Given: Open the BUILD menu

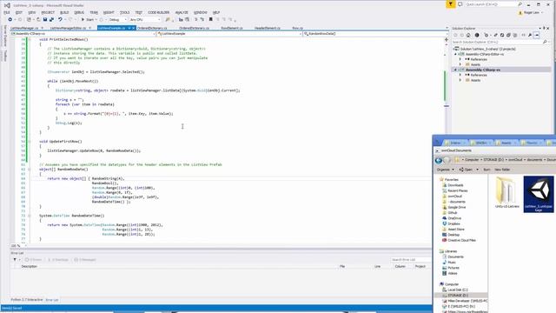Looking at the screenshot, I should point(64,12).
